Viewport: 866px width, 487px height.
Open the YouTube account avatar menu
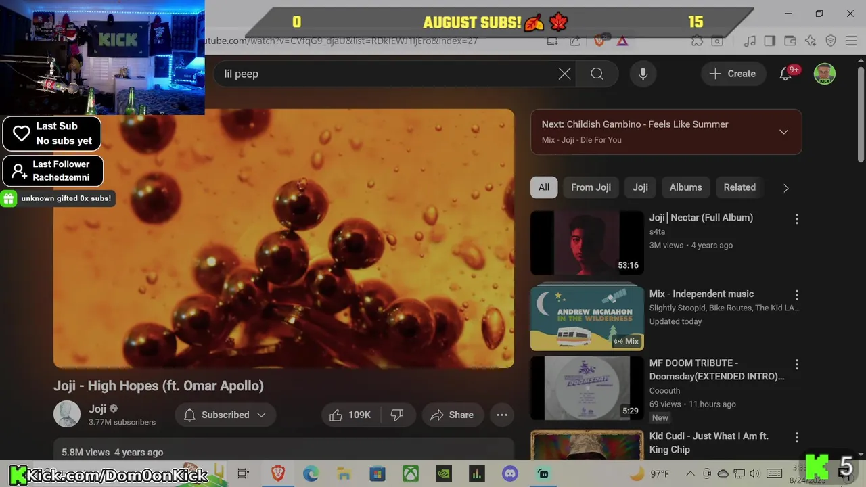[825, 74]
